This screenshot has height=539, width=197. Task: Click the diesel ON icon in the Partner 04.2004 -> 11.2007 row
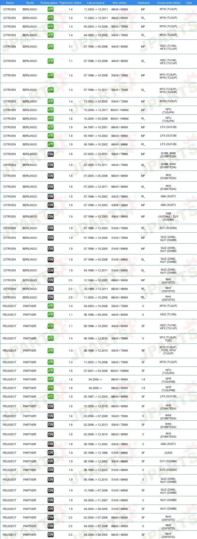51,500
